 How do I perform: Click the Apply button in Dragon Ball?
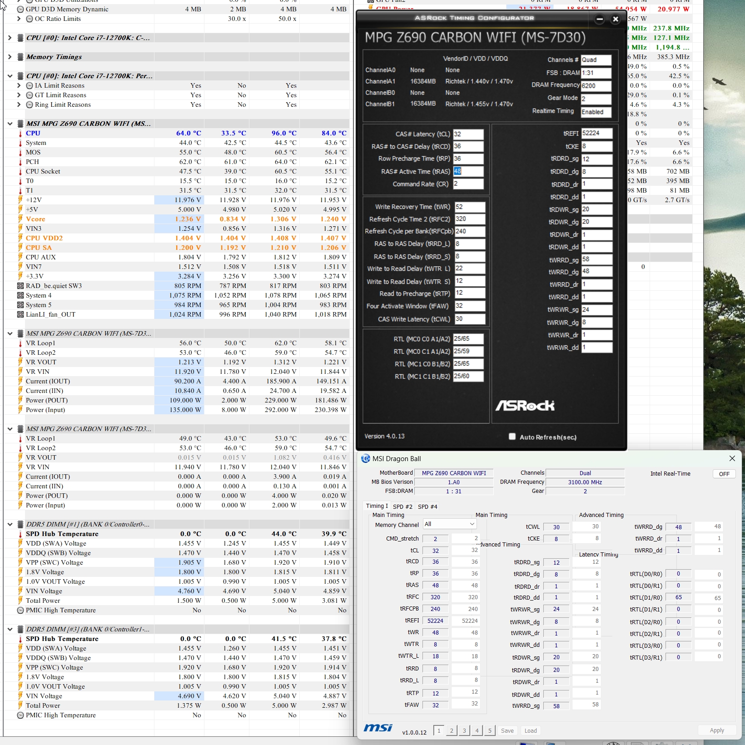717,730
